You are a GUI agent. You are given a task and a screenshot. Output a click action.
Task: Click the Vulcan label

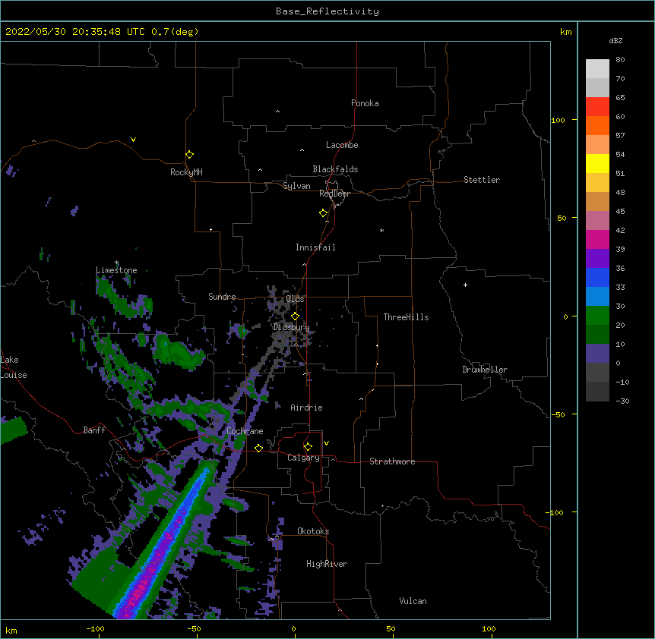(x=413, y=601)
